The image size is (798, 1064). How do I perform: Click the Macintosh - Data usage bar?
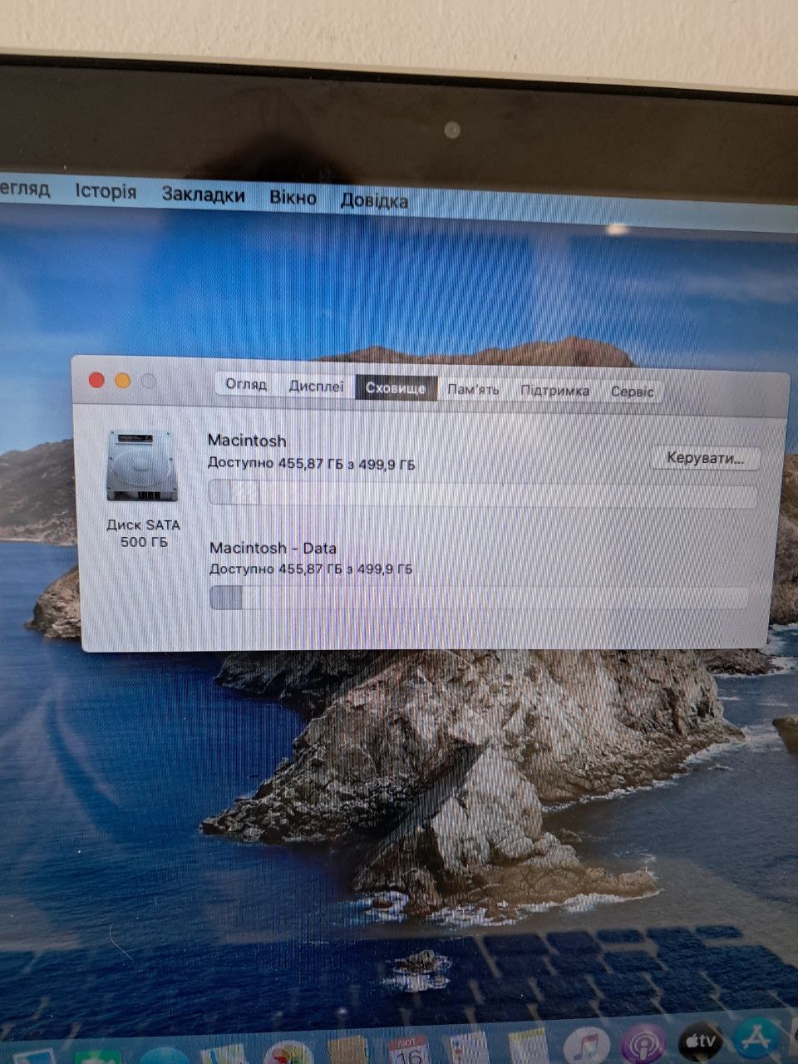click(x=479, y=598)
